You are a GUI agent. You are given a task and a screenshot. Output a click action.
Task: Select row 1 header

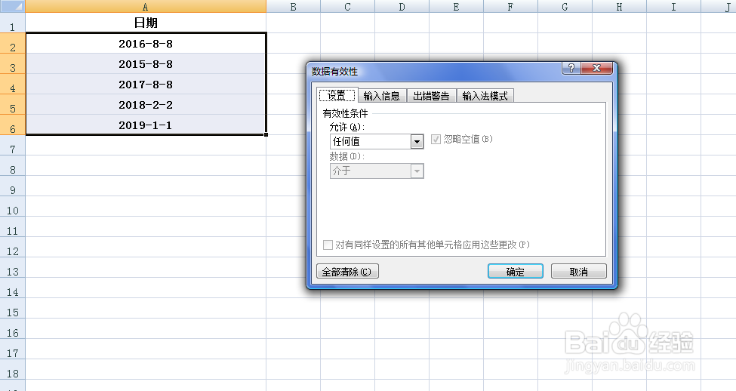[12, 23]
